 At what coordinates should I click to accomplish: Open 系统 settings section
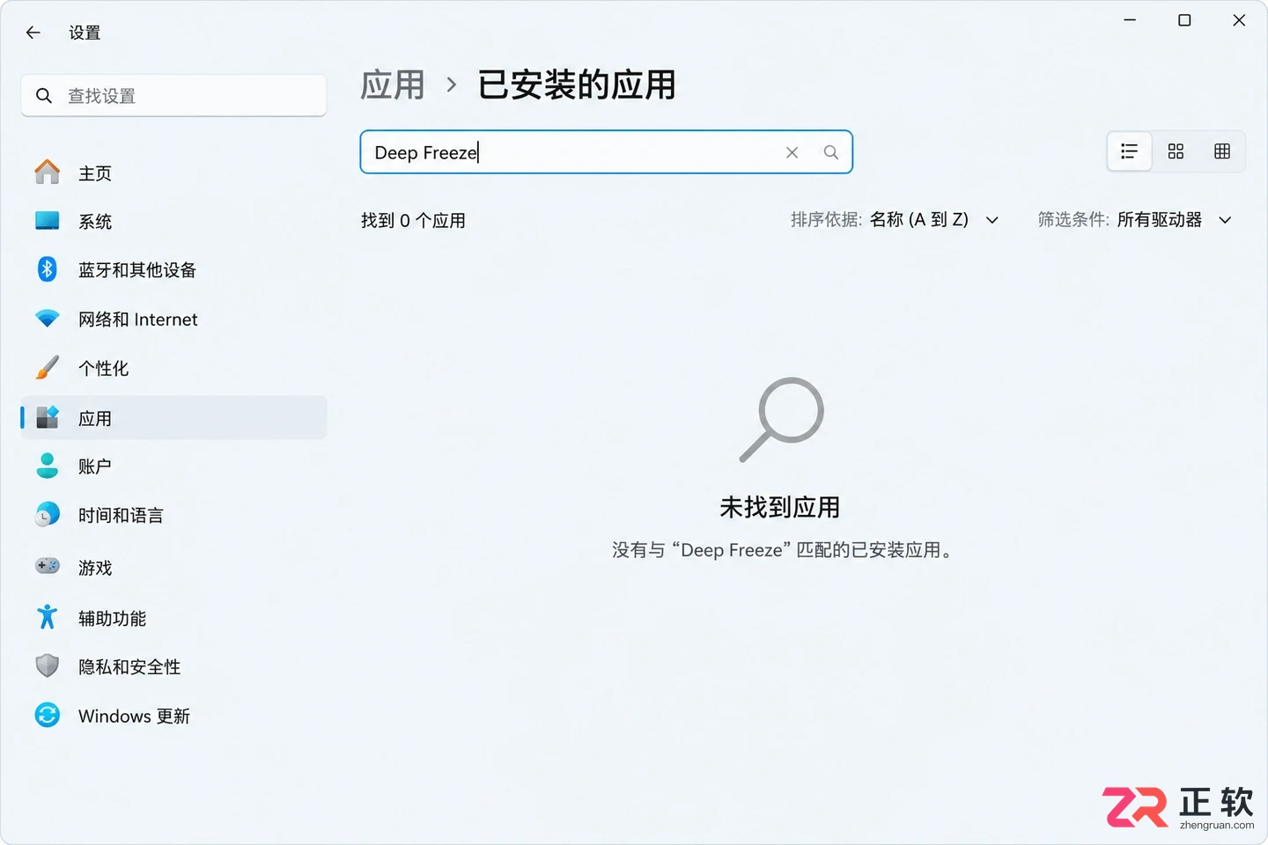click(173, 222)
